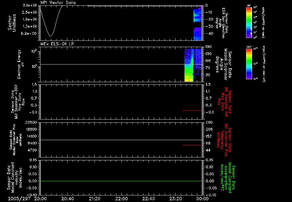
Task: Click the -20 sun elevation tick label
Action: pyautogui.click(x=208, y=19)
